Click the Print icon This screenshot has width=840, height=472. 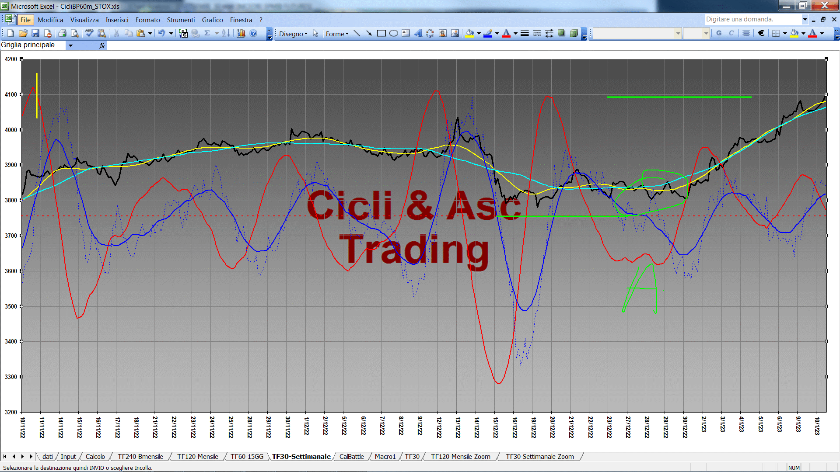[x=62, y=33]
